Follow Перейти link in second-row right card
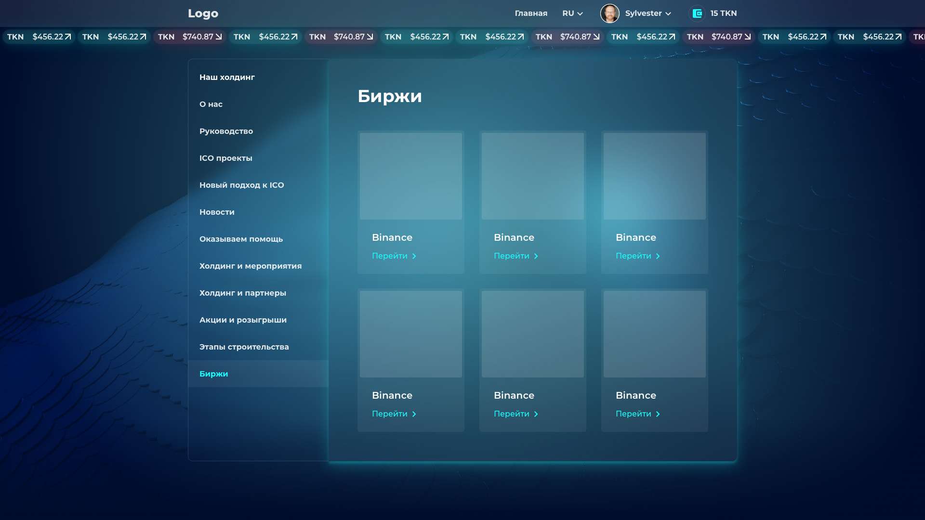The width and height of the screenshot is (925, 520). coord(638,414)
